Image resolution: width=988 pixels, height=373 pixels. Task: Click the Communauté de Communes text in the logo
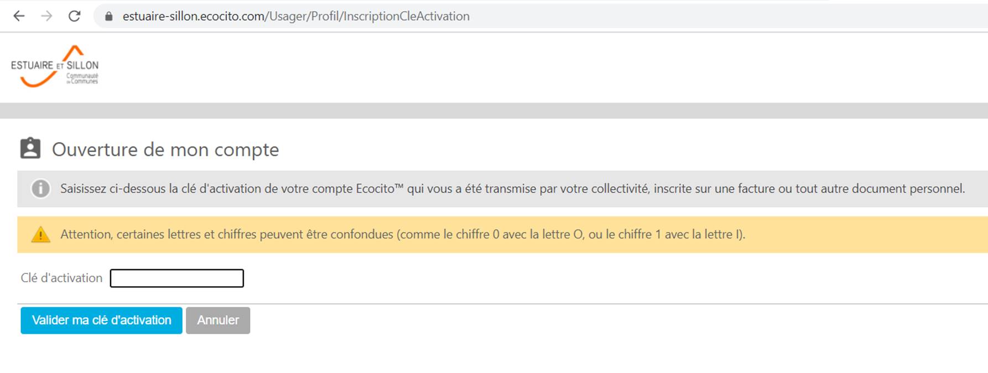82,79
